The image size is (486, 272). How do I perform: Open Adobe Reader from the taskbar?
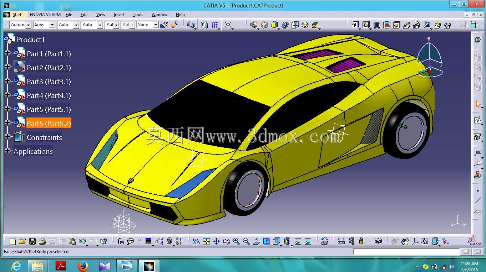(x=61, y=266)
